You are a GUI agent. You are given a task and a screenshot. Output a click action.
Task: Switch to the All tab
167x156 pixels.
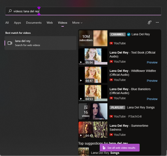click(7, 23)
